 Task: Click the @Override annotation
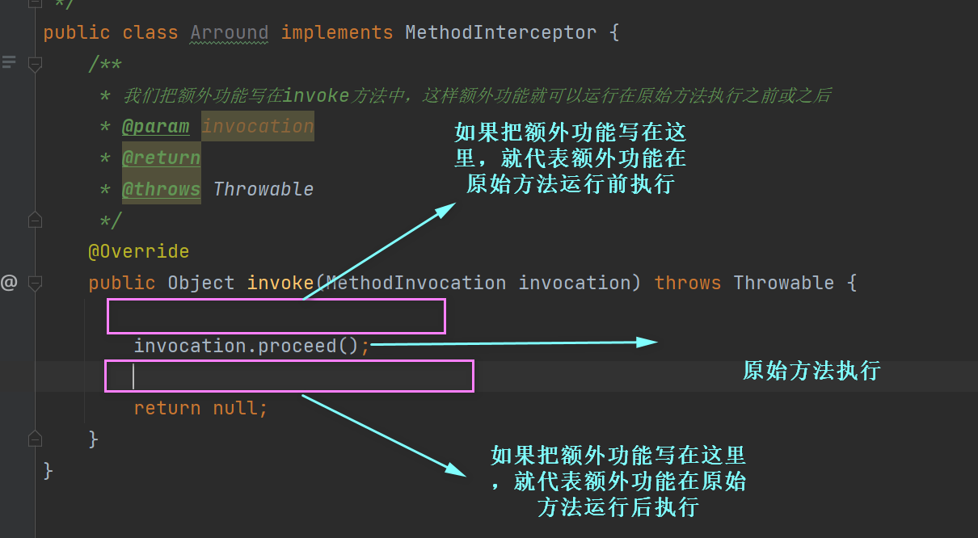[138, 252]
